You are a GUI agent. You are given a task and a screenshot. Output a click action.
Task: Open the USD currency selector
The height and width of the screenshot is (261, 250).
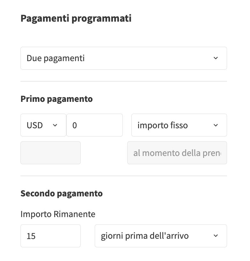click(43, 125)
